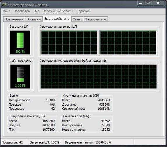The image size is (167, 147).
Task: Click the first CPU usage history graph
Action: pyautogui.click(x=69, y=42)
